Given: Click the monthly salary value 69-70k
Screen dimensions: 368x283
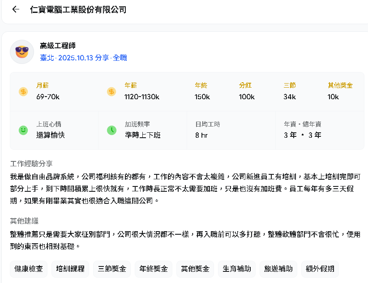Looking at the screenshot, I should pyautogui.click(x=48, y=97).
